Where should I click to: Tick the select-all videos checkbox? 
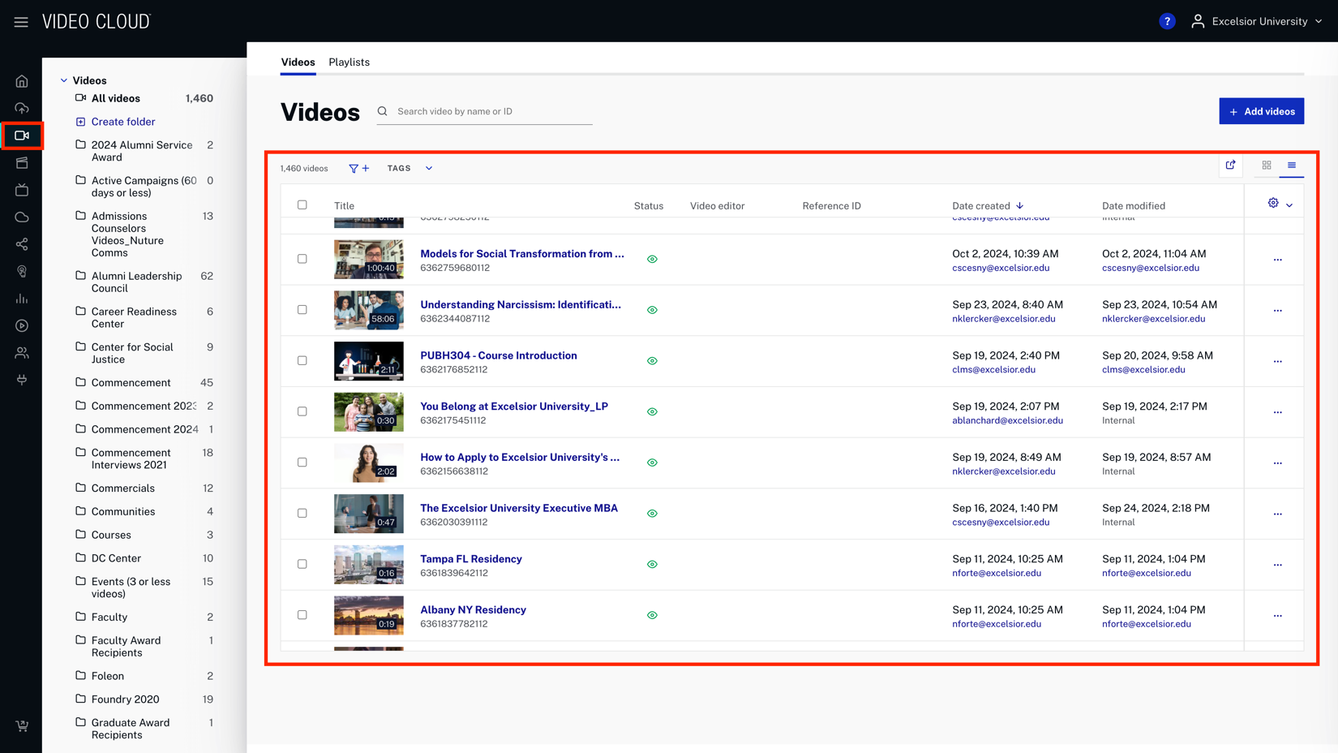click(302, 205)
